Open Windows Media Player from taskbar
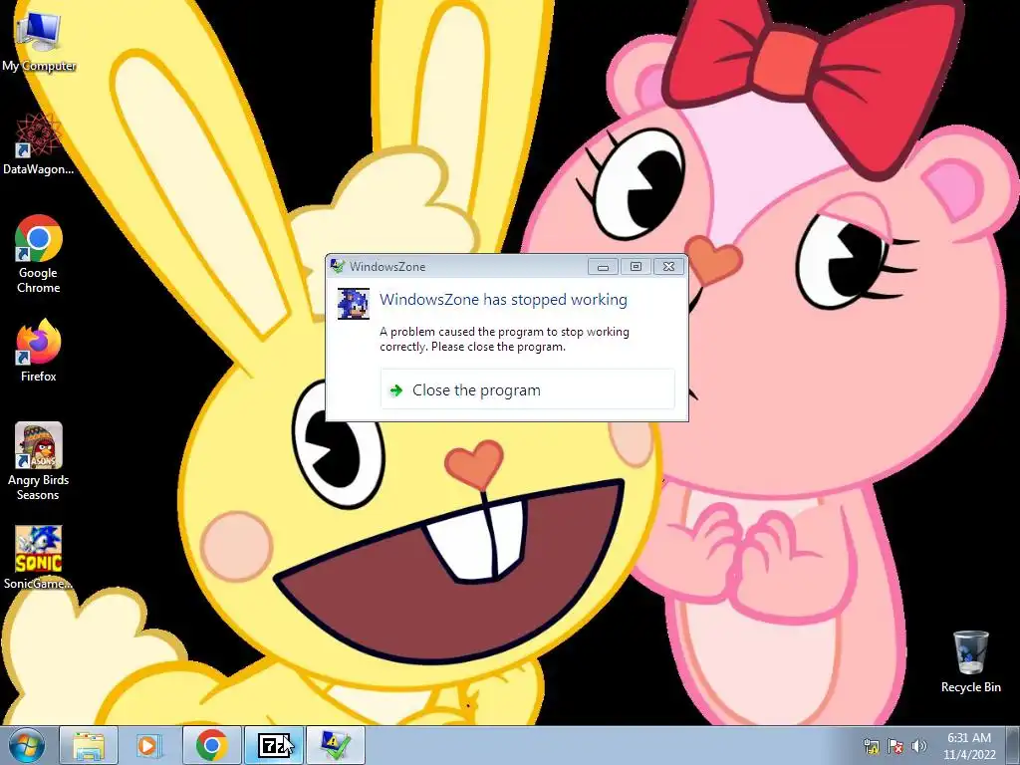 pyautogui.click(x=148, y=745)
